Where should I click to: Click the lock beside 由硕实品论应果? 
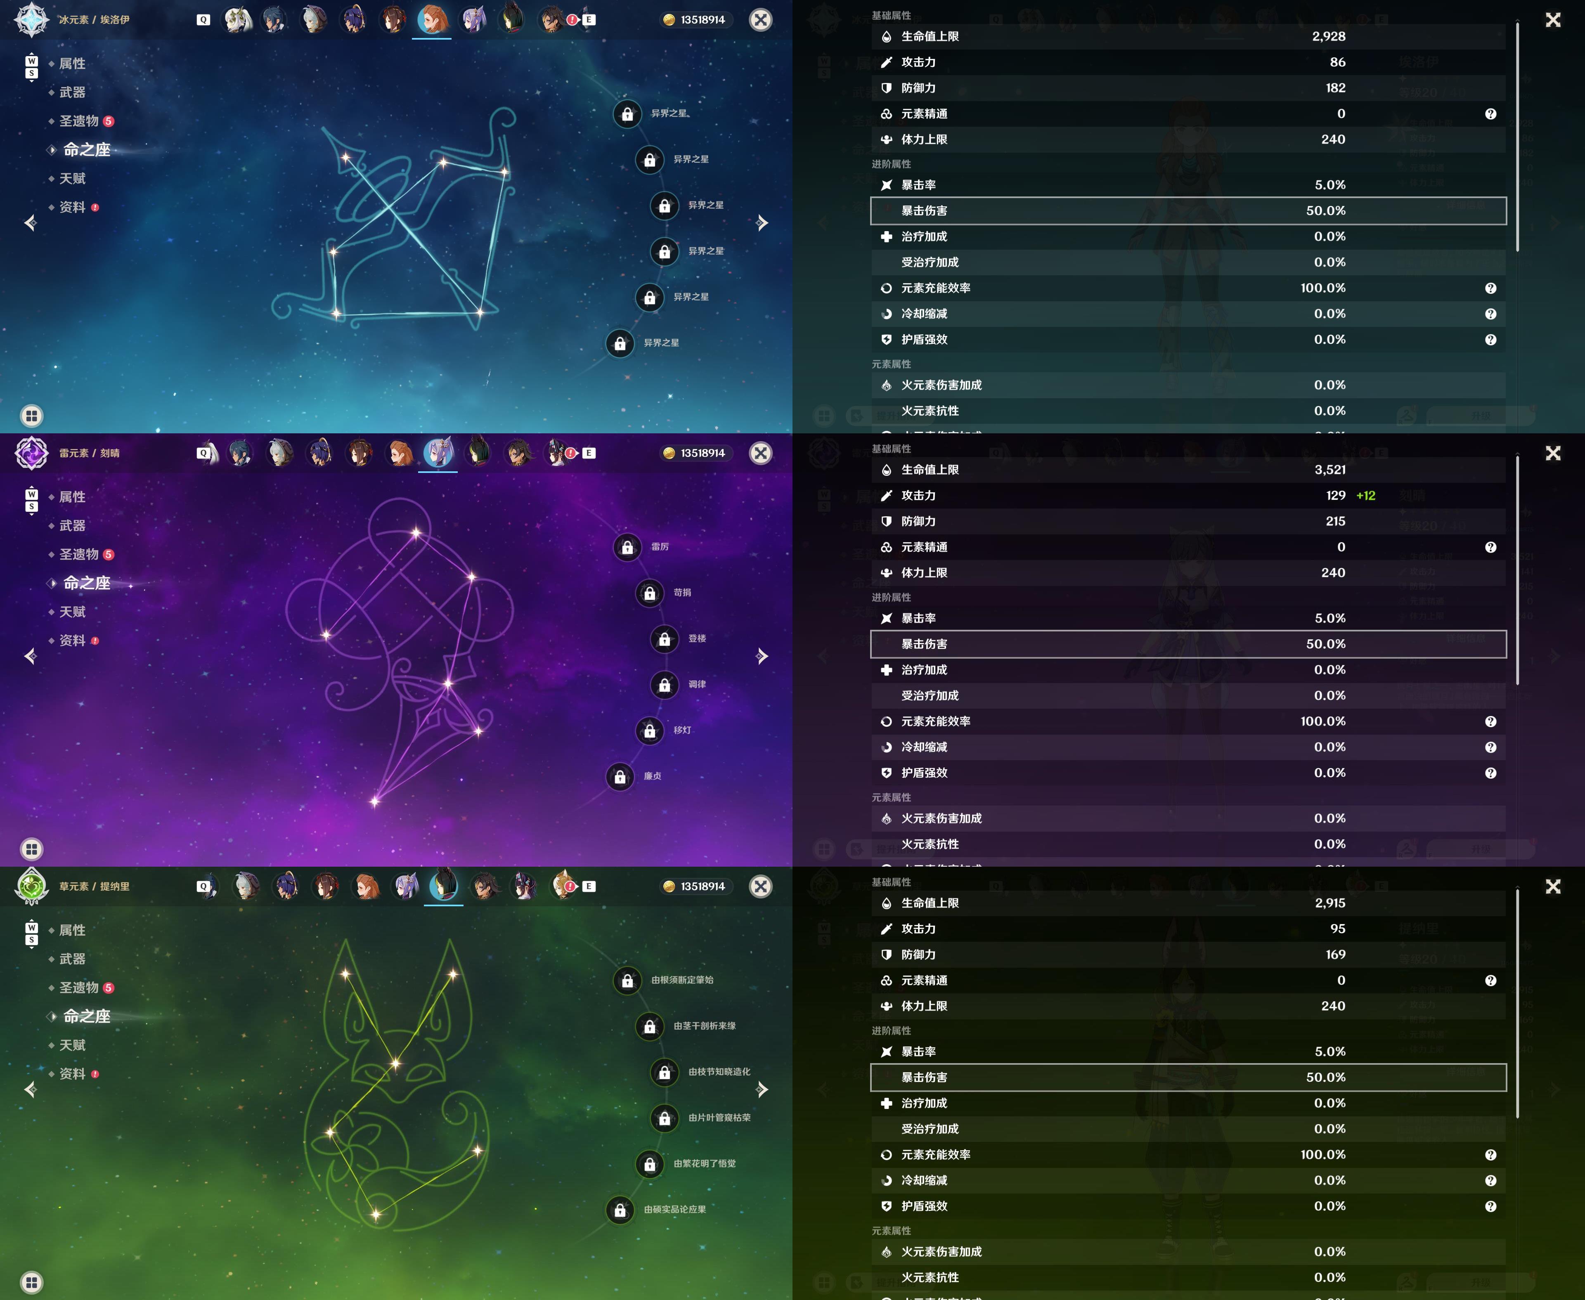[620, 1210]
